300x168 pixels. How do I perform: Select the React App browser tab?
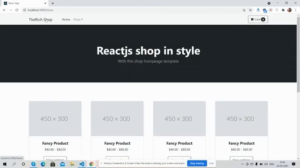[25, 3]
